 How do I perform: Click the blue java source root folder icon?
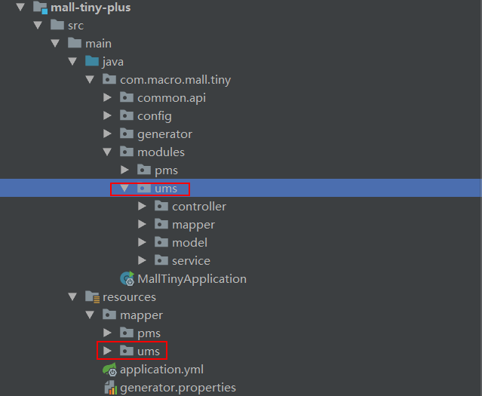(x=92, y=61)
